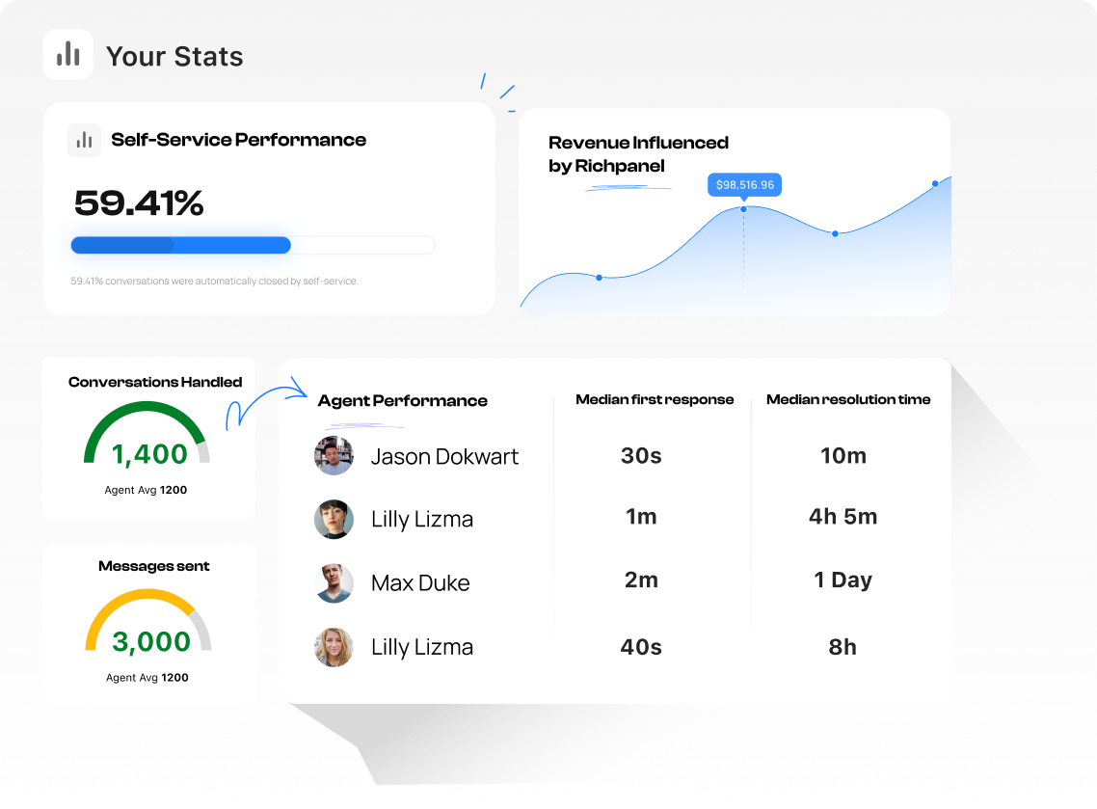1097x809 pixels.
Task: Click the 2m first response for Max Duke
Action: (x=641, y=580)
